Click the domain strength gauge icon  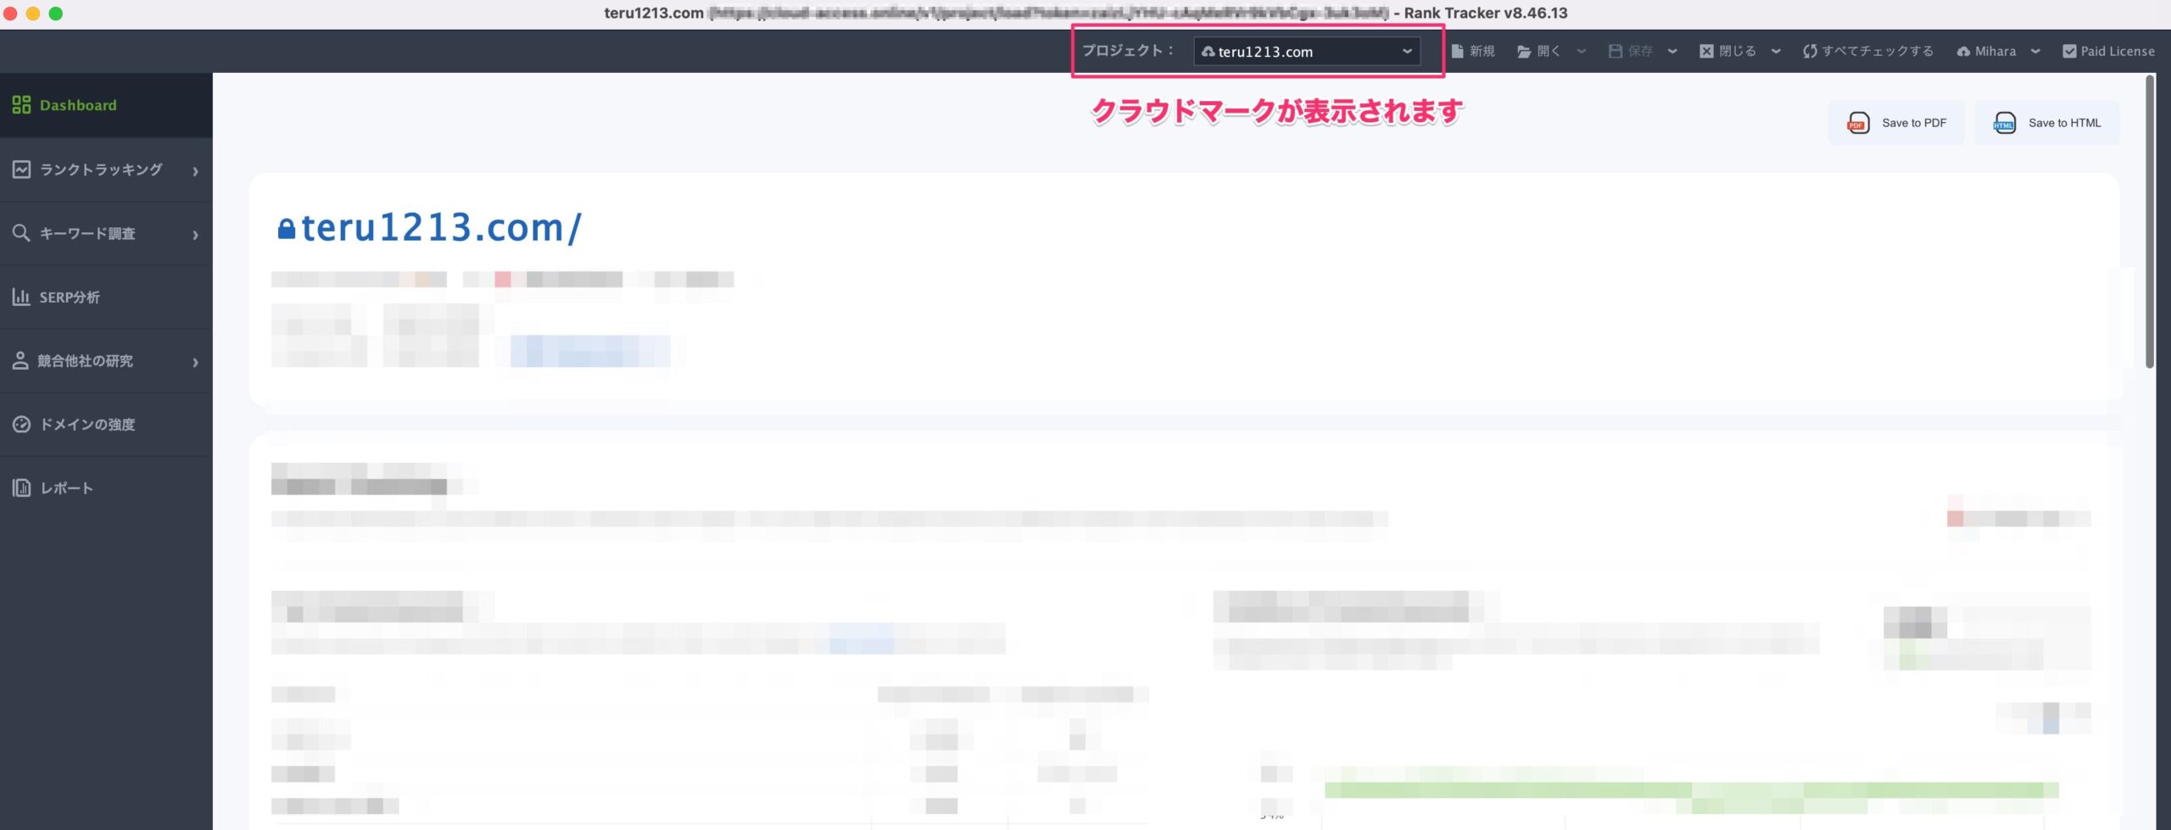(21, 424)
